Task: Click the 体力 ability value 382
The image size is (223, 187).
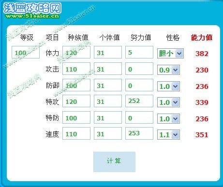Action: 202,54
